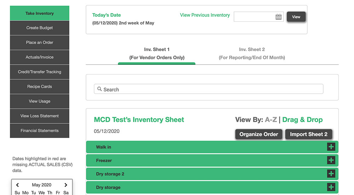The width and height of the screenshot is (354, 195).
Task: Click the Search input field
Action: 209,89
